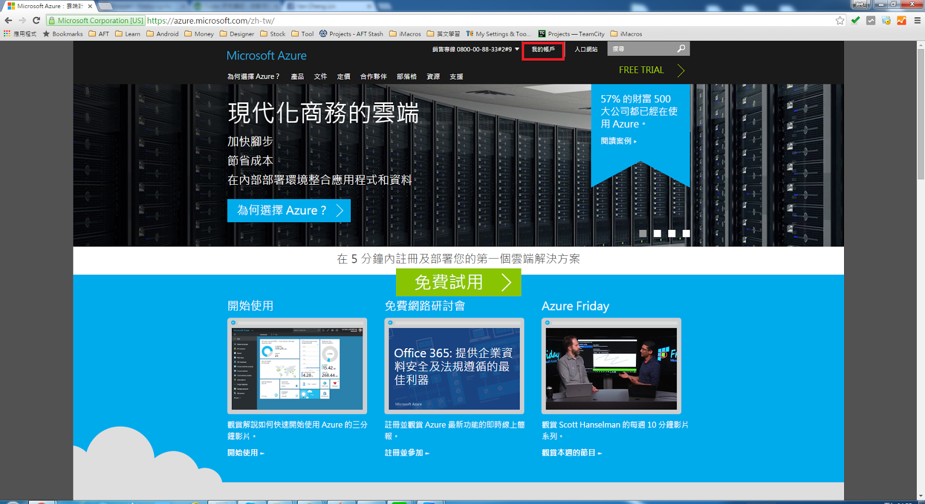
Task: Open the Azure Friday video thumbnail
Action: pyautogui.click(x=611, y=366)
